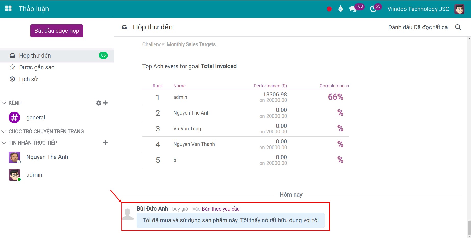
Task: Collapse the KÊNH section
Action: click(4, 103)
